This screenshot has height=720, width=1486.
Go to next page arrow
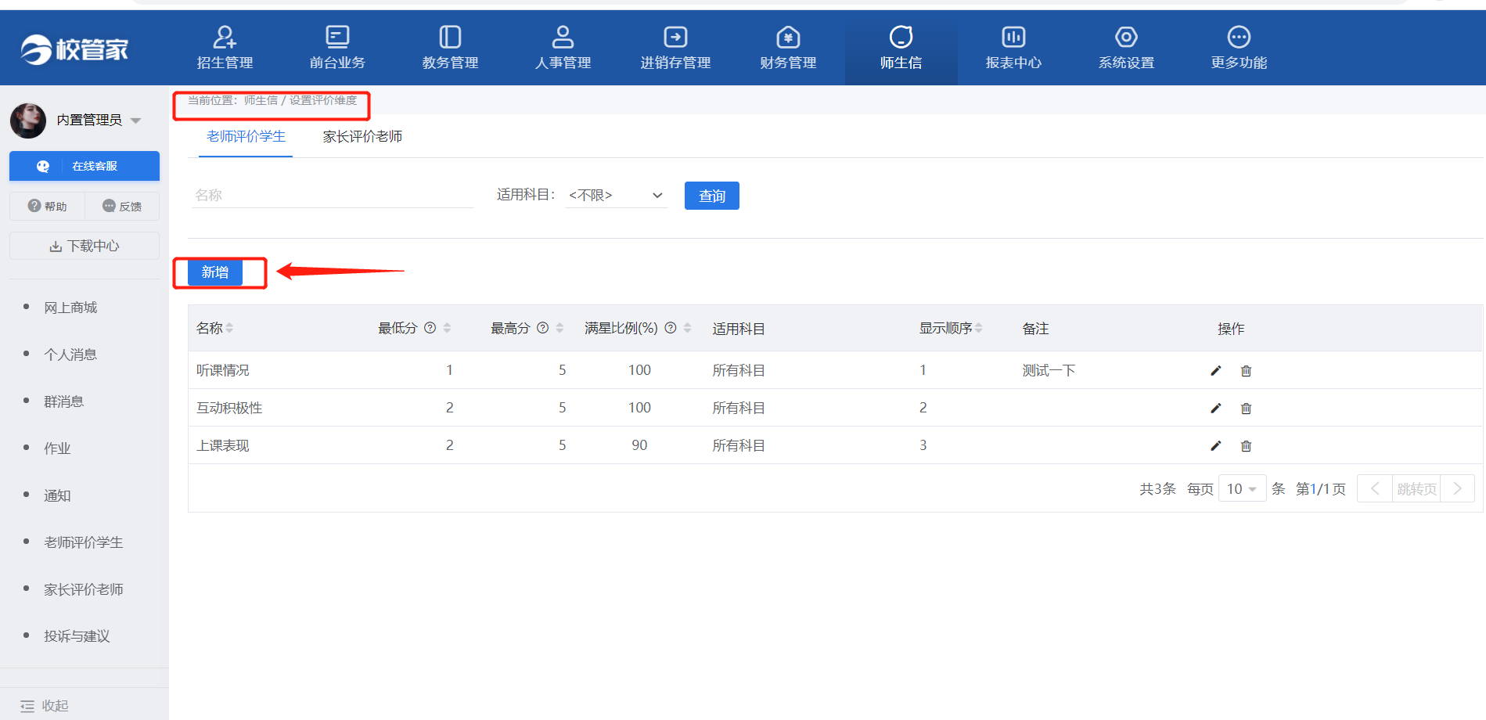tap(1457, 488)
